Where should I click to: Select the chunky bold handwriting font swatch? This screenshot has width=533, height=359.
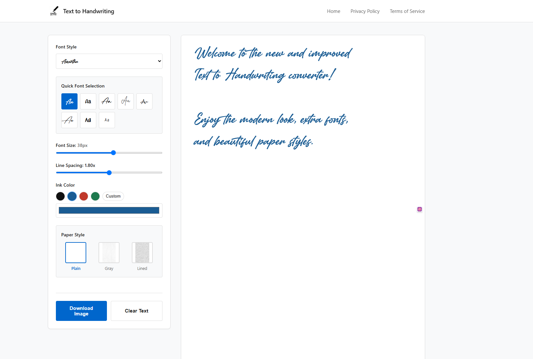click(88, 120)
